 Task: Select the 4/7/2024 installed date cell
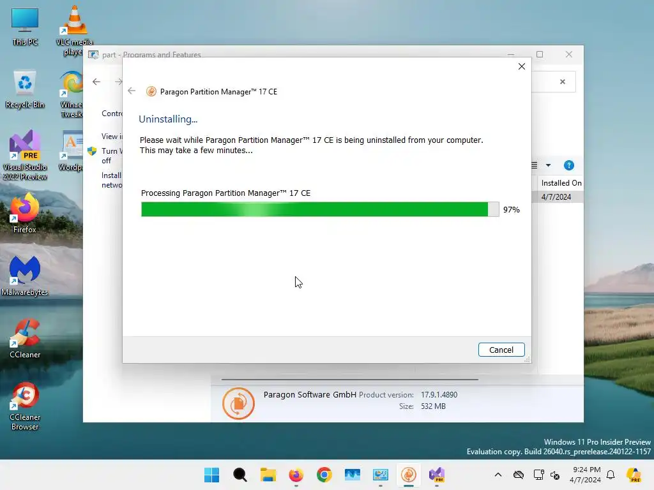(556, 197)
